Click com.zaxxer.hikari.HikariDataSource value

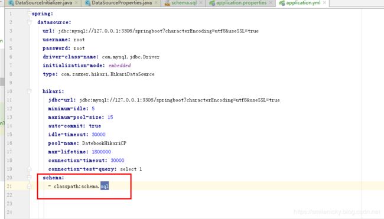click(x=108, y=74)
